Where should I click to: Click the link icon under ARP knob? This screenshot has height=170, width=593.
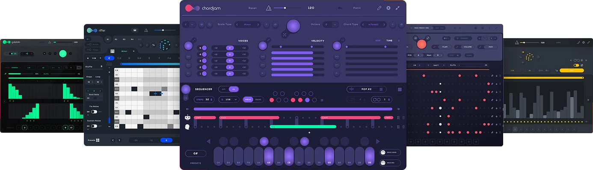(337, 57)
